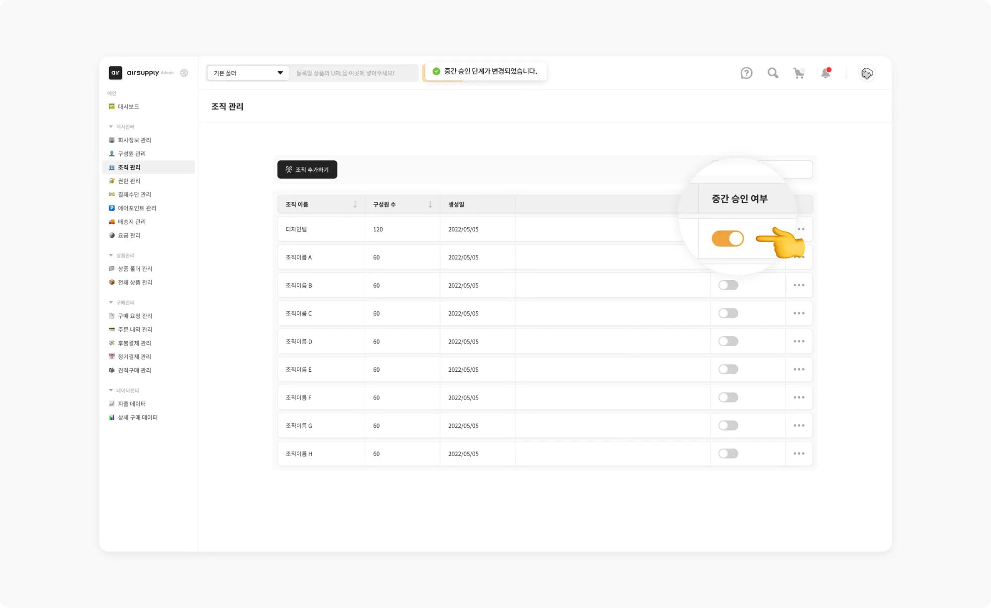This screenshot has width=991, height=608.
Task: Click the search magnifier icon
Action: 772,73
